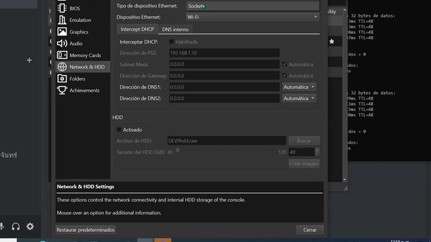Adjust the Tamaño del HDD slider handle
Image resolution: width=431 pixels, height=242 pixels.
coord(178,151)
